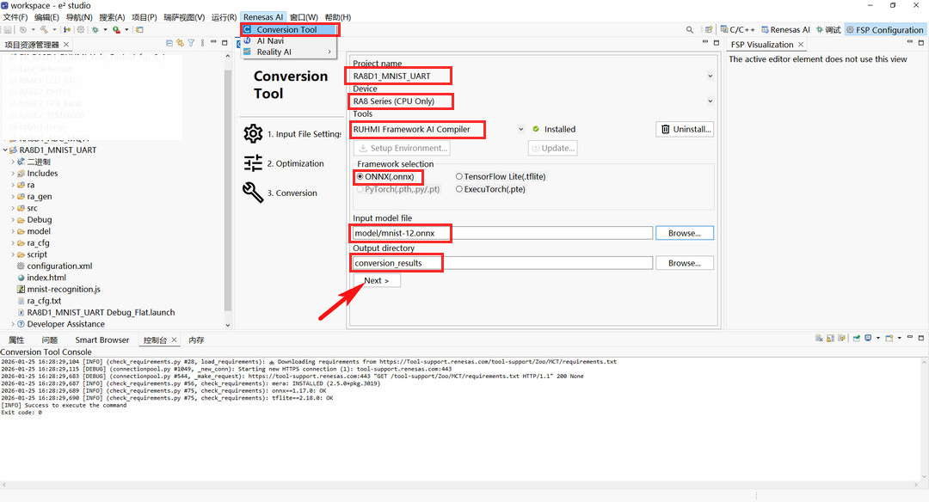This screenshot has width=929, height=502.
Task: Click Browse... for the output directory
Action: pyautogui.click(x=685, y=263)
